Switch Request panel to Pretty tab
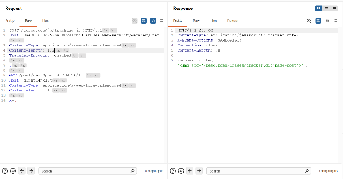Image resolution: width=343 pixels, height=179 pixels. pos(10,21)
